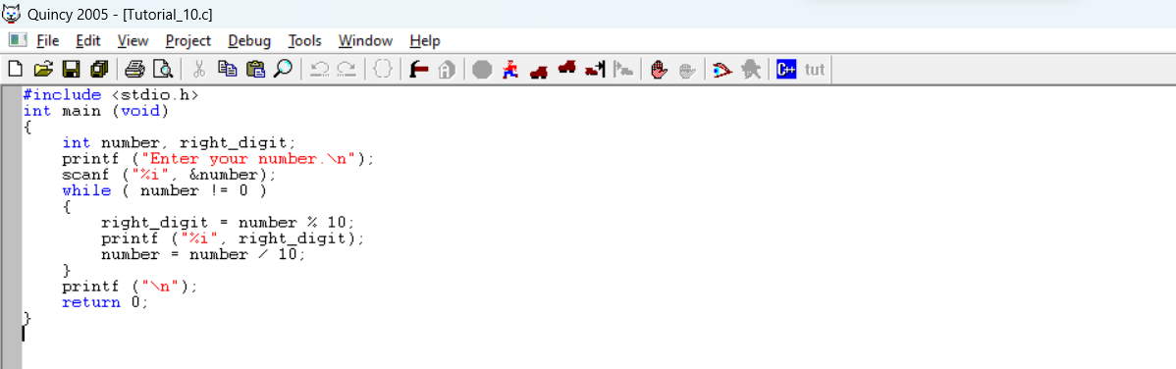Click the Watch eye icon

point(722,70)
